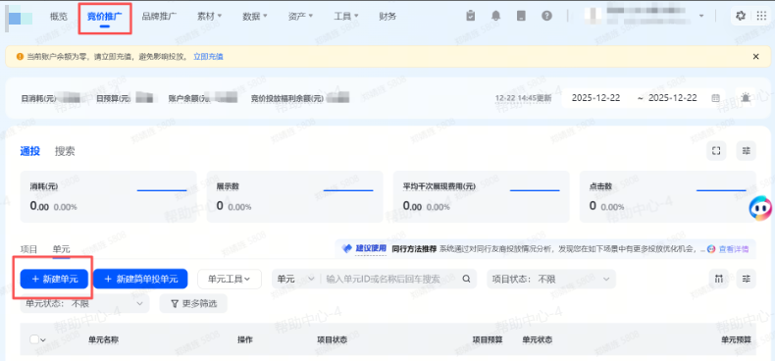Click the 12-22 14:45更新 timestamp
The width and height of the screenshot is (775, 361).
point(524,98)
